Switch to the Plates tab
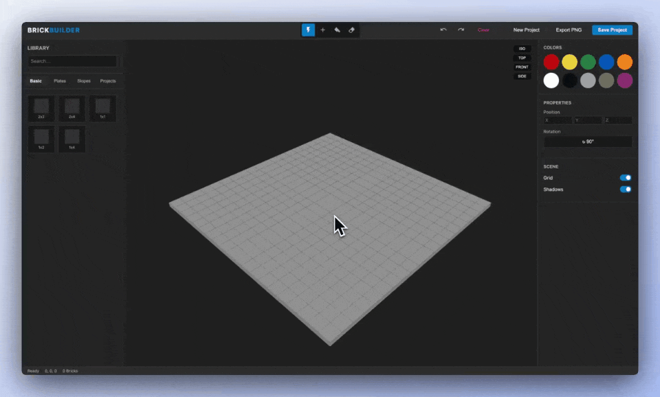The width and height of the screenshot is (660, 397). 60,81
